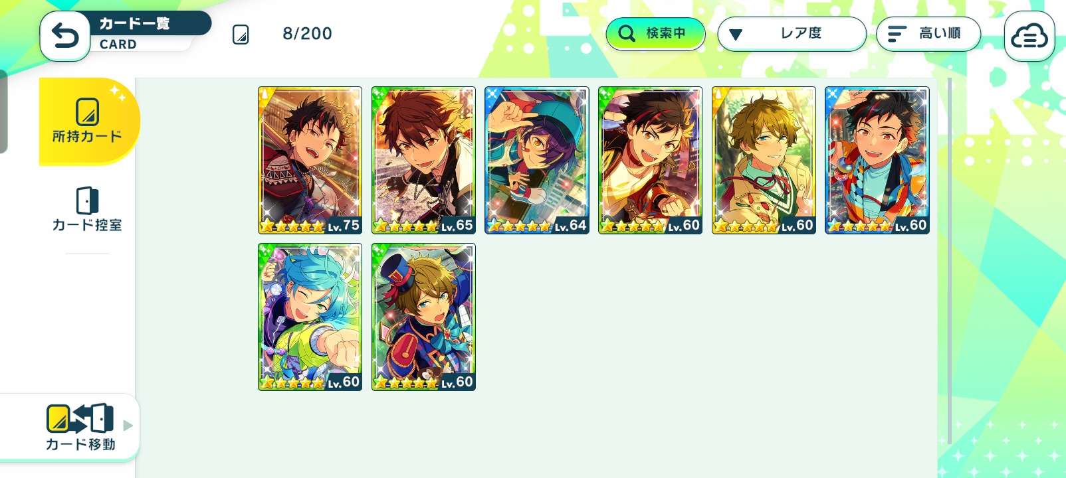Select the top-hat Lv.60 card
The image size is (1066, 478).
[423, 317]
